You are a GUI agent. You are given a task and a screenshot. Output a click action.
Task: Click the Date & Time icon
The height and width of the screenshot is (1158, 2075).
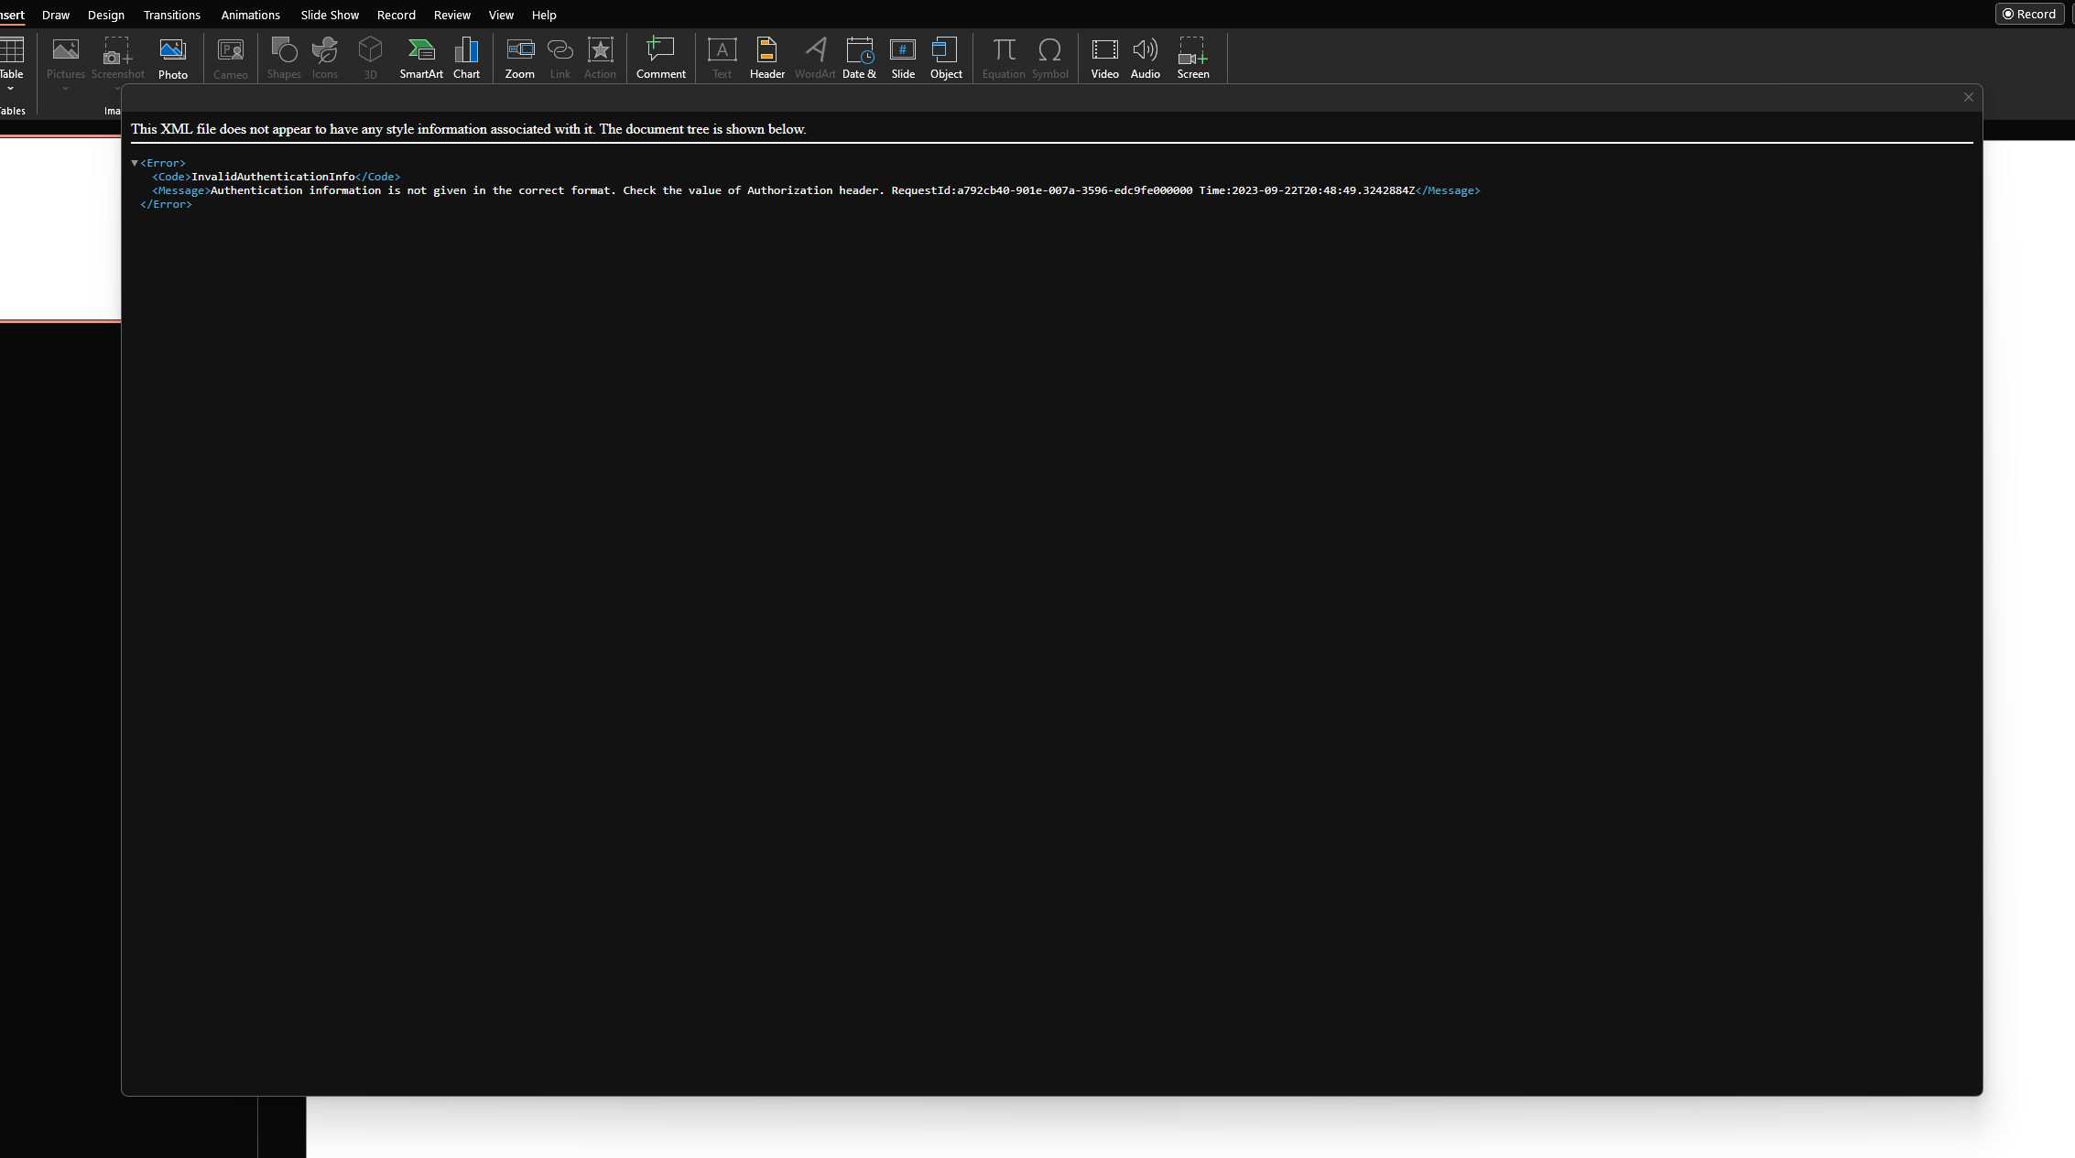(x=859, y=58)
